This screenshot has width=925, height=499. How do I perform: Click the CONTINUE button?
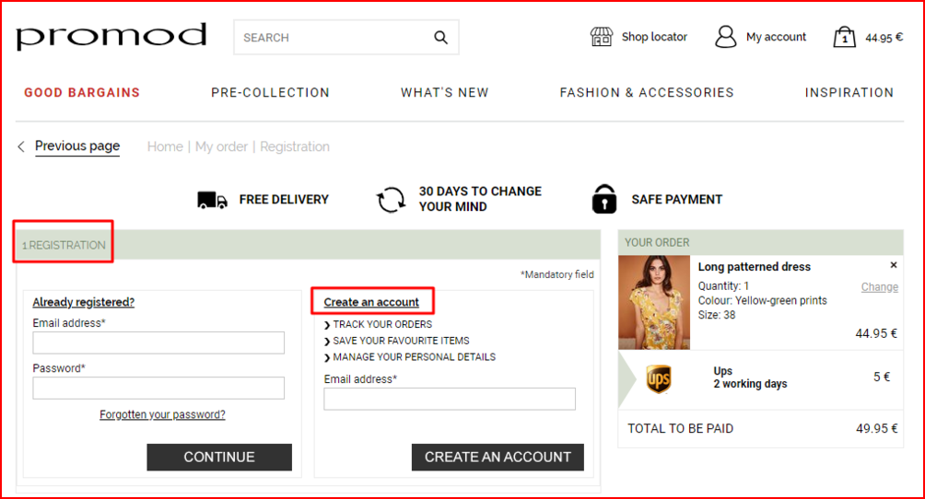point(219,458)
